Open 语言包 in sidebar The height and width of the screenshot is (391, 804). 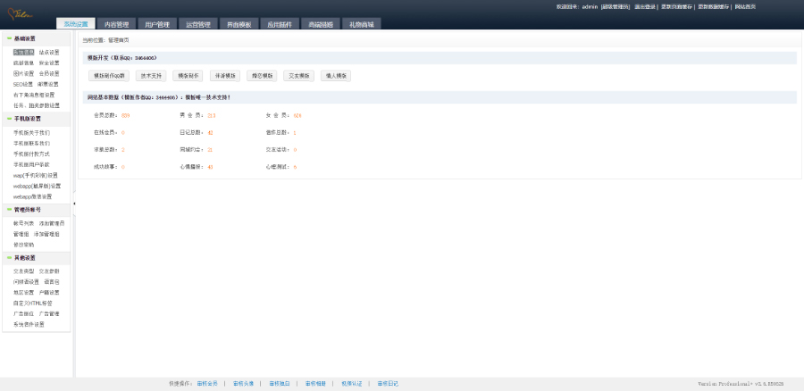[52, 282]
